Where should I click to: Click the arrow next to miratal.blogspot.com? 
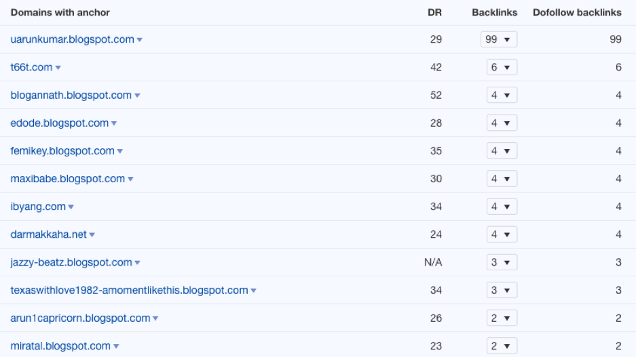tap(116, 346)
